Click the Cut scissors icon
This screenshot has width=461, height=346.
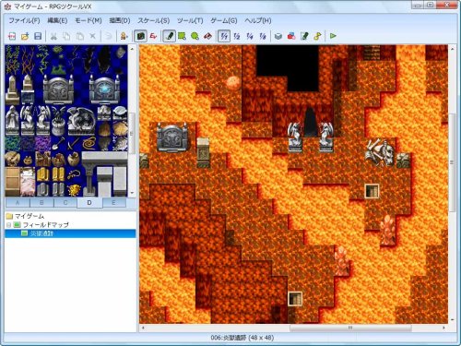(53, 36)
